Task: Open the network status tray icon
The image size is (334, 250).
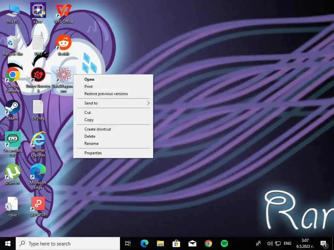Action: pos(278,243)
